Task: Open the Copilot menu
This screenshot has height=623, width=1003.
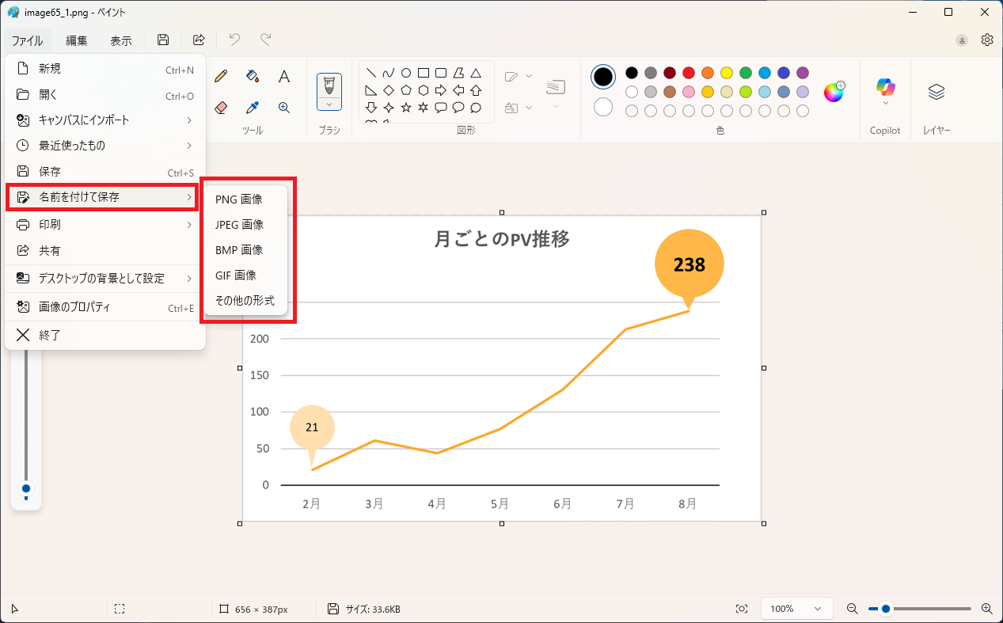Action: (x=885, y=91)
